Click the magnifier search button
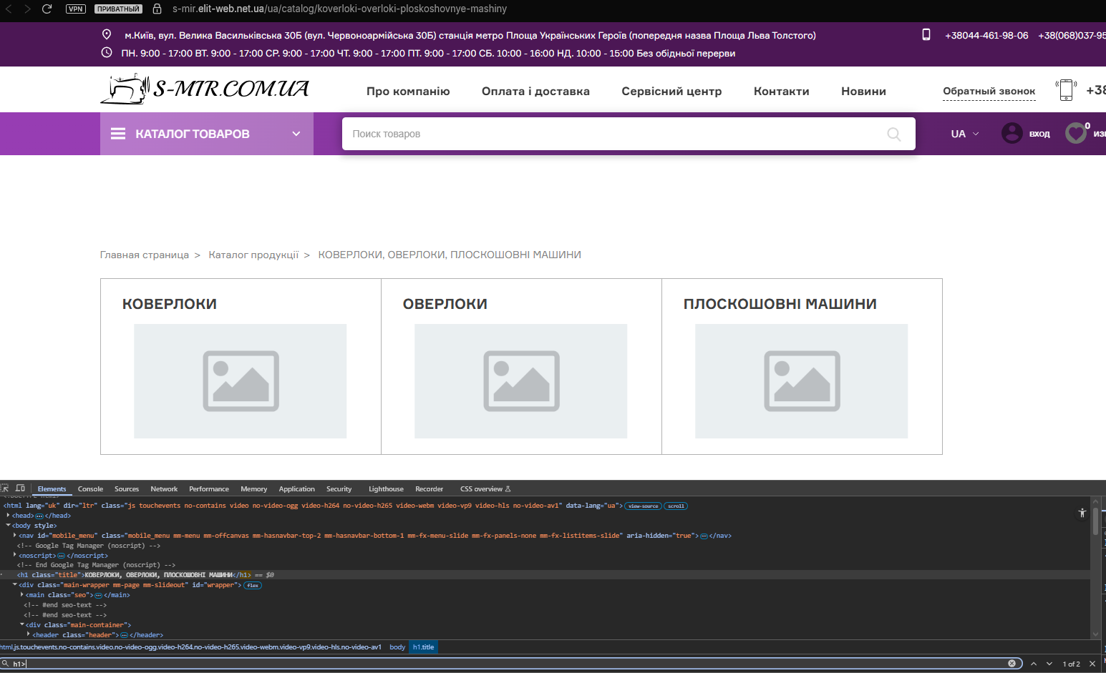Viewport: 1106px width, 673px height. click(x=894, y=134)
